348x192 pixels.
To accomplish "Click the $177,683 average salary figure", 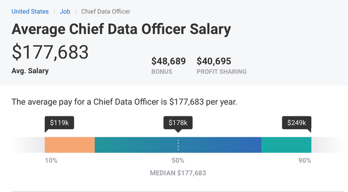I will click(50, 52).
